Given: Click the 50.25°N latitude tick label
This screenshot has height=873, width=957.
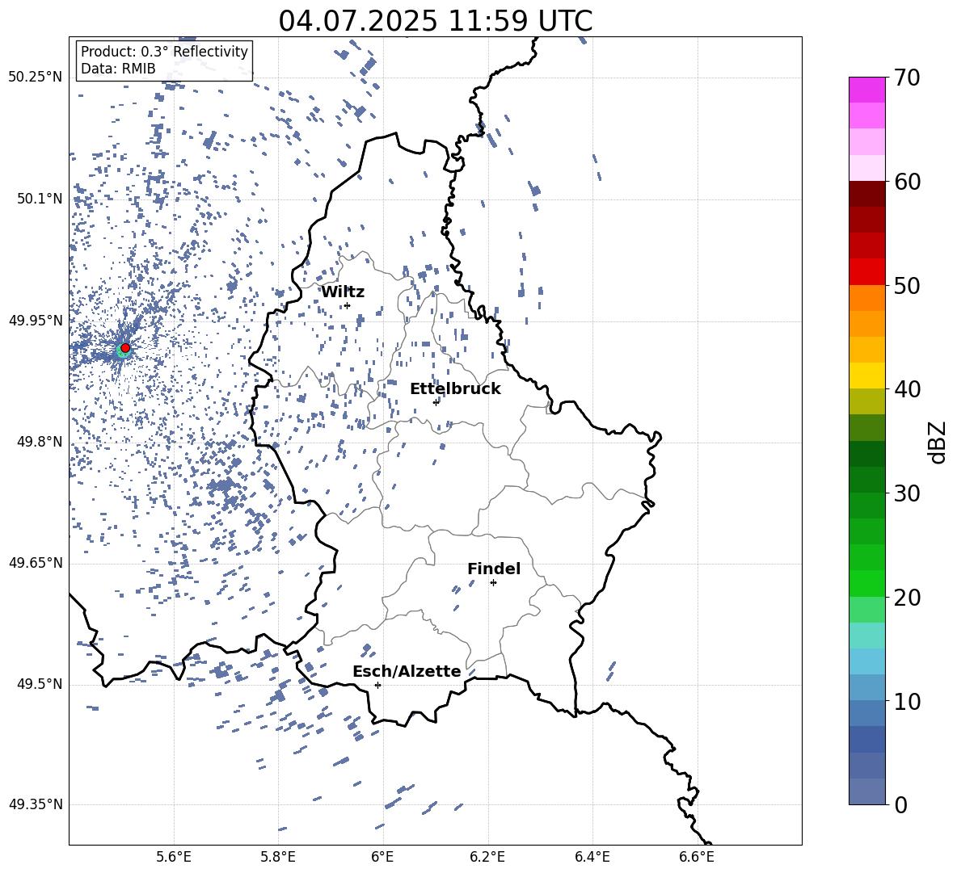Looking at the screenshot, I should [x=36, y=78].
